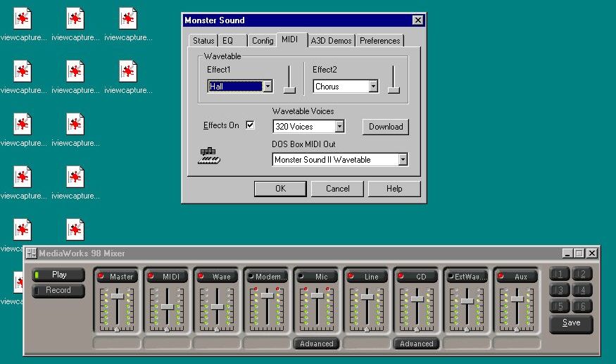Open Advanced settings under CD channel
This screenshot has width=616, height=364.
coord(417,344)
